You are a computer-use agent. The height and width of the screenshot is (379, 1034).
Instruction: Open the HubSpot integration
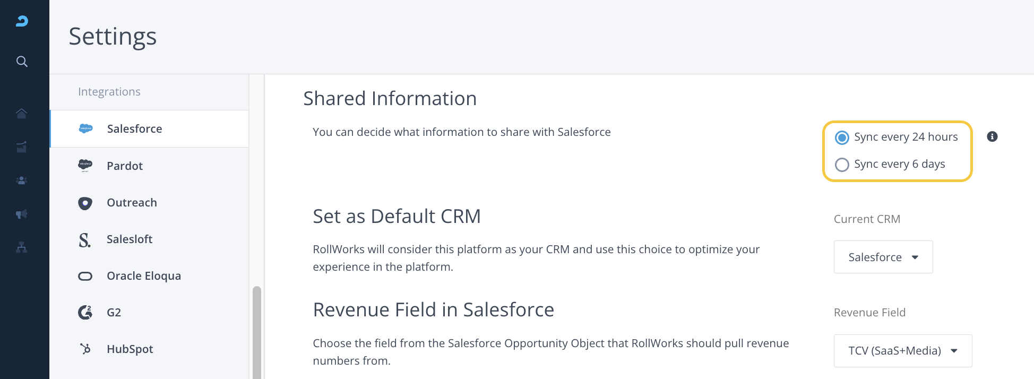click(130, 349)
